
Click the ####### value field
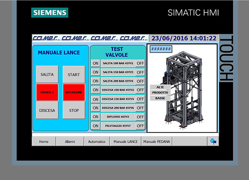(x=161, y=49)
